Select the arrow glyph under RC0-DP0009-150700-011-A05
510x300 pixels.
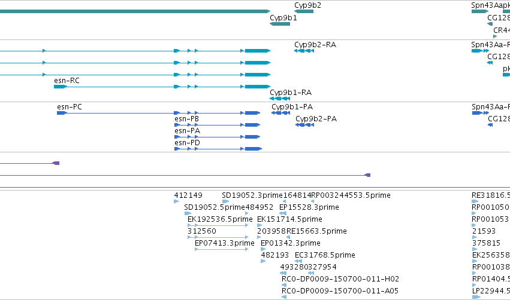(x=284, y=297)
